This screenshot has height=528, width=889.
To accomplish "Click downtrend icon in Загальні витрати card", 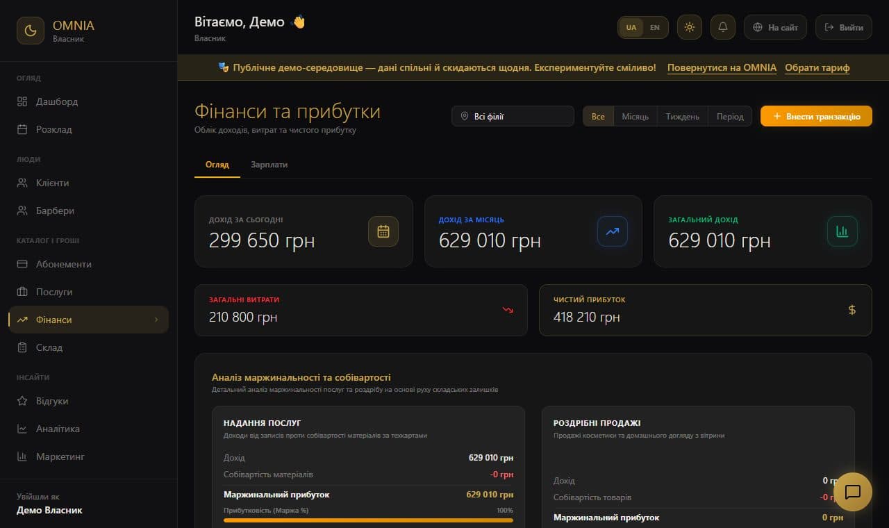I will point(508,310).
